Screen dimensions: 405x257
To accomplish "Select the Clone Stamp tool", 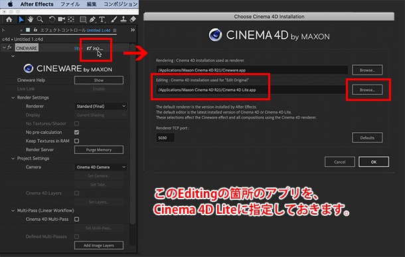I will [123, 20].
